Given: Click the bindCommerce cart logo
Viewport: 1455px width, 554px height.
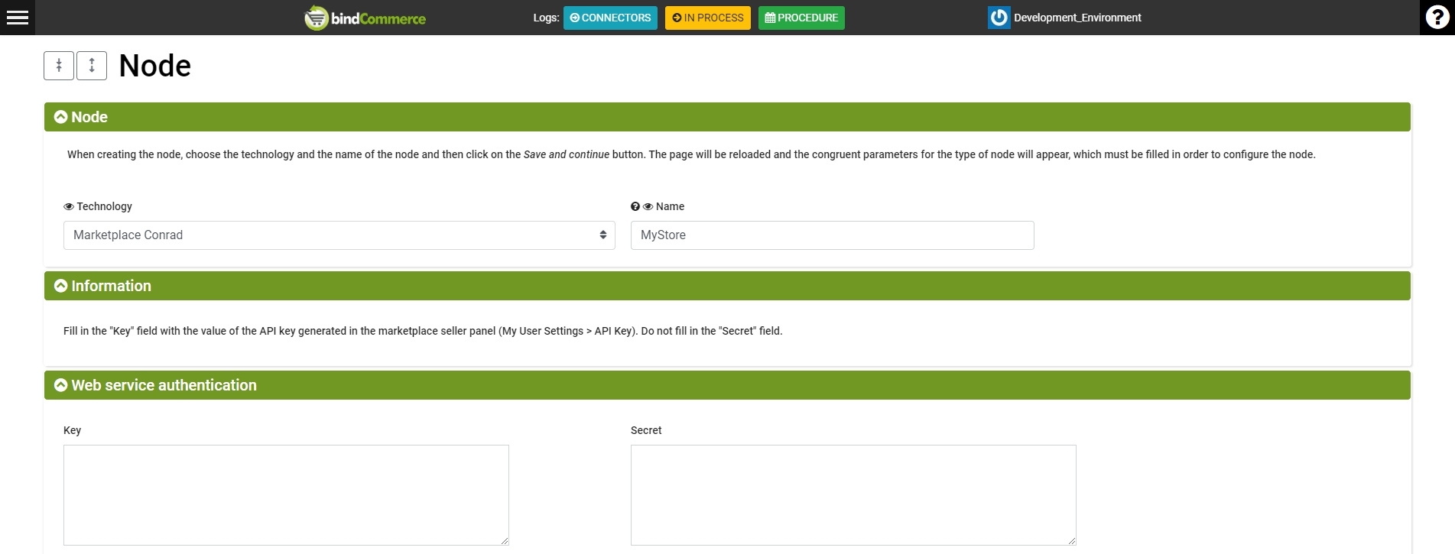Looking at the screenshot, I should (316, 18).
